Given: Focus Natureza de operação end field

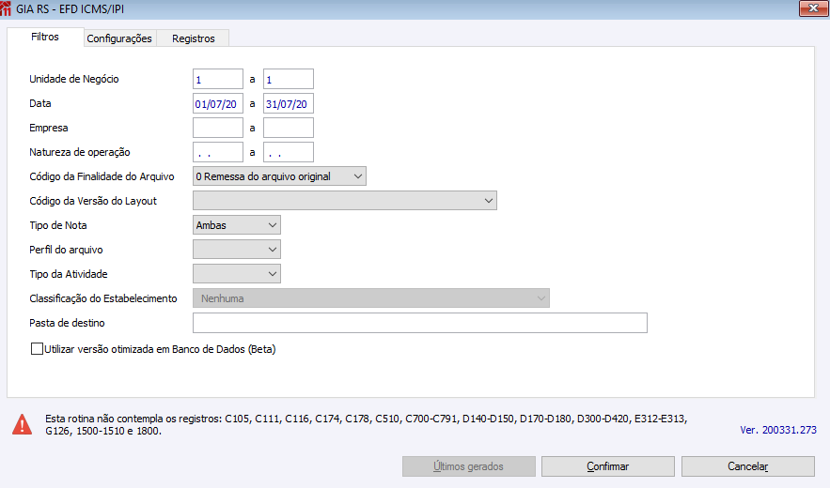Looking at the screenshot, I should [288, 152].
